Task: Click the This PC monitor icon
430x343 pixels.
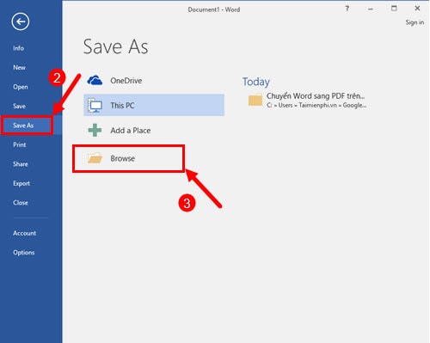Action: tap(95, 105)
